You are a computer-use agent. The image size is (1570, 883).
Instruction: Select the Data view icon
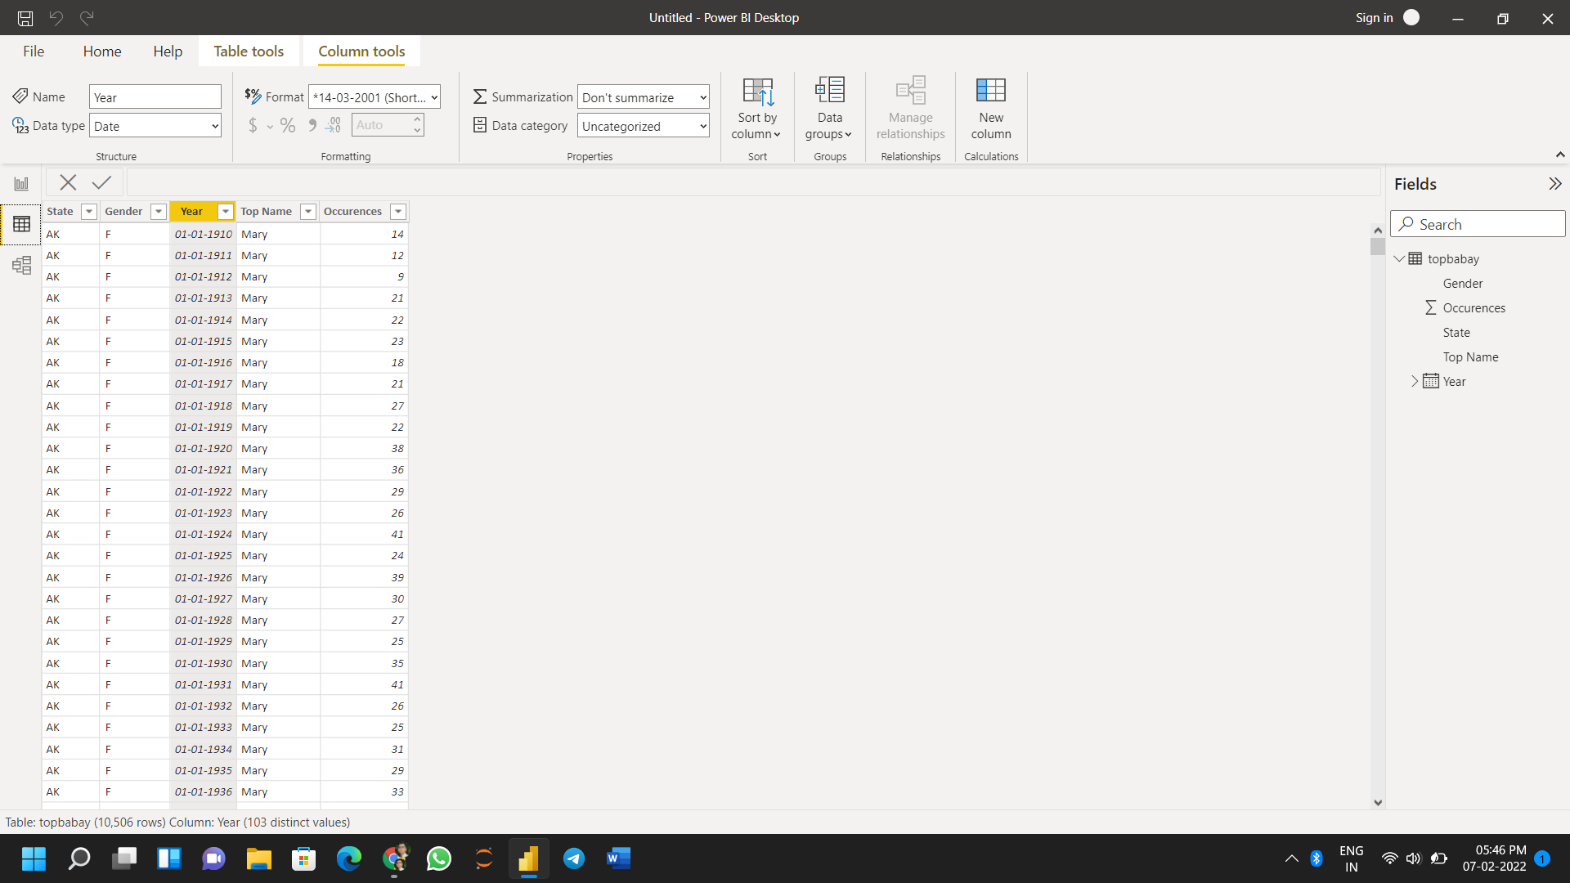[x=21, y=223]
